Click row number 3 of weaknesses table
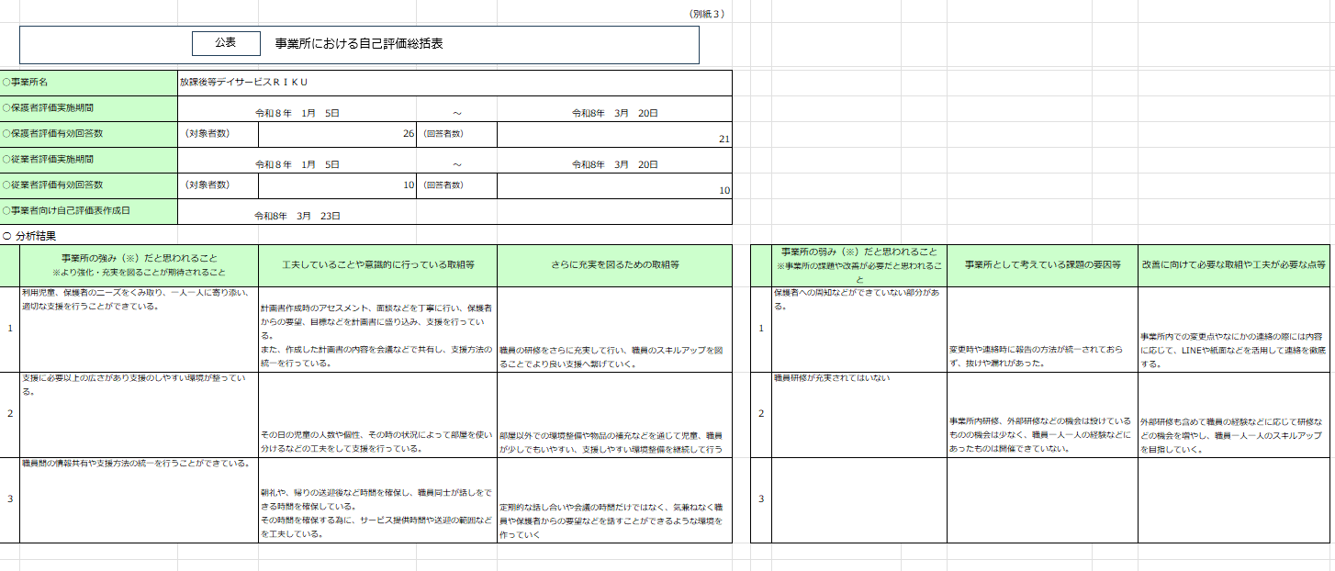Viewport: 1335px width, 571px height. tap(760, 499)
